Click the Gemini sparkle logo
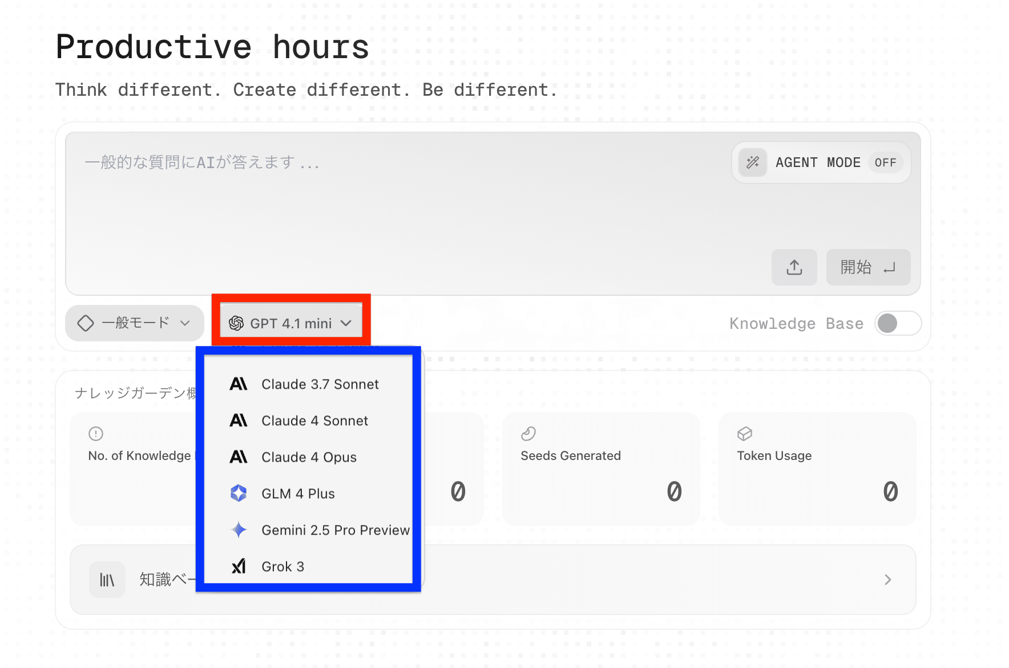The width and height of the screenshot is (1009, 668). pos(239,530)
